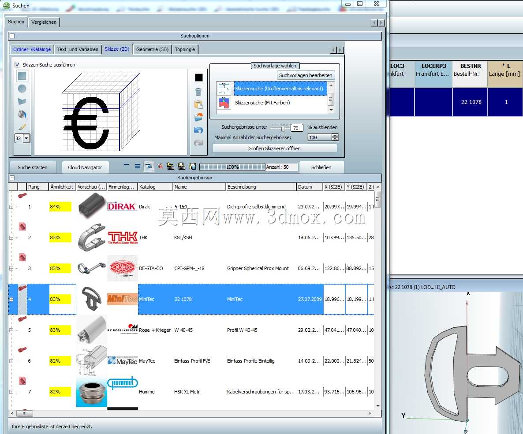
Task: Expand the MayTec result row
Action: (11, 361)
